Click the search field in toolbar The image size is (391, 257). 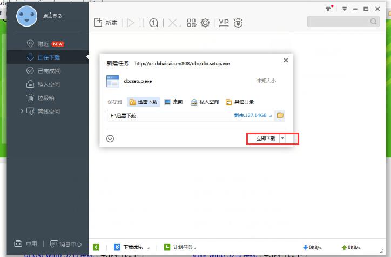click(x=339, y=22)
